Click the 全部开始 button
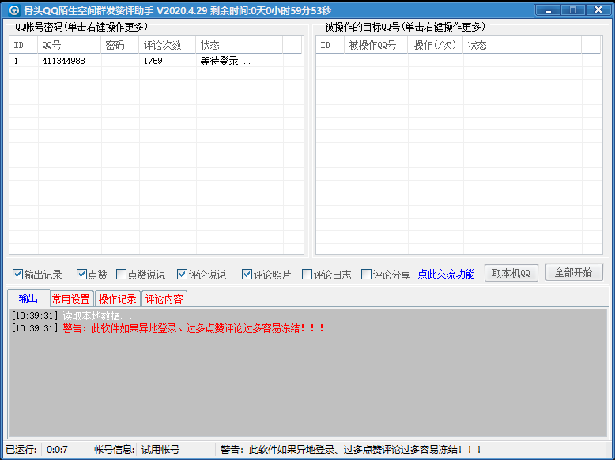The height and width of the screenshot is (460, 615). (x=574, y=272)
